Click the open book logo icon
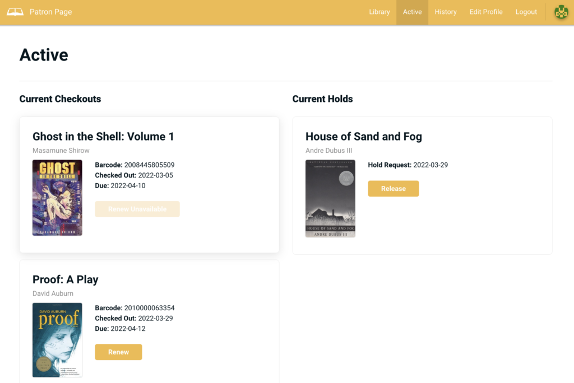Viewport: 574px width, 383px height. point(15,12)
